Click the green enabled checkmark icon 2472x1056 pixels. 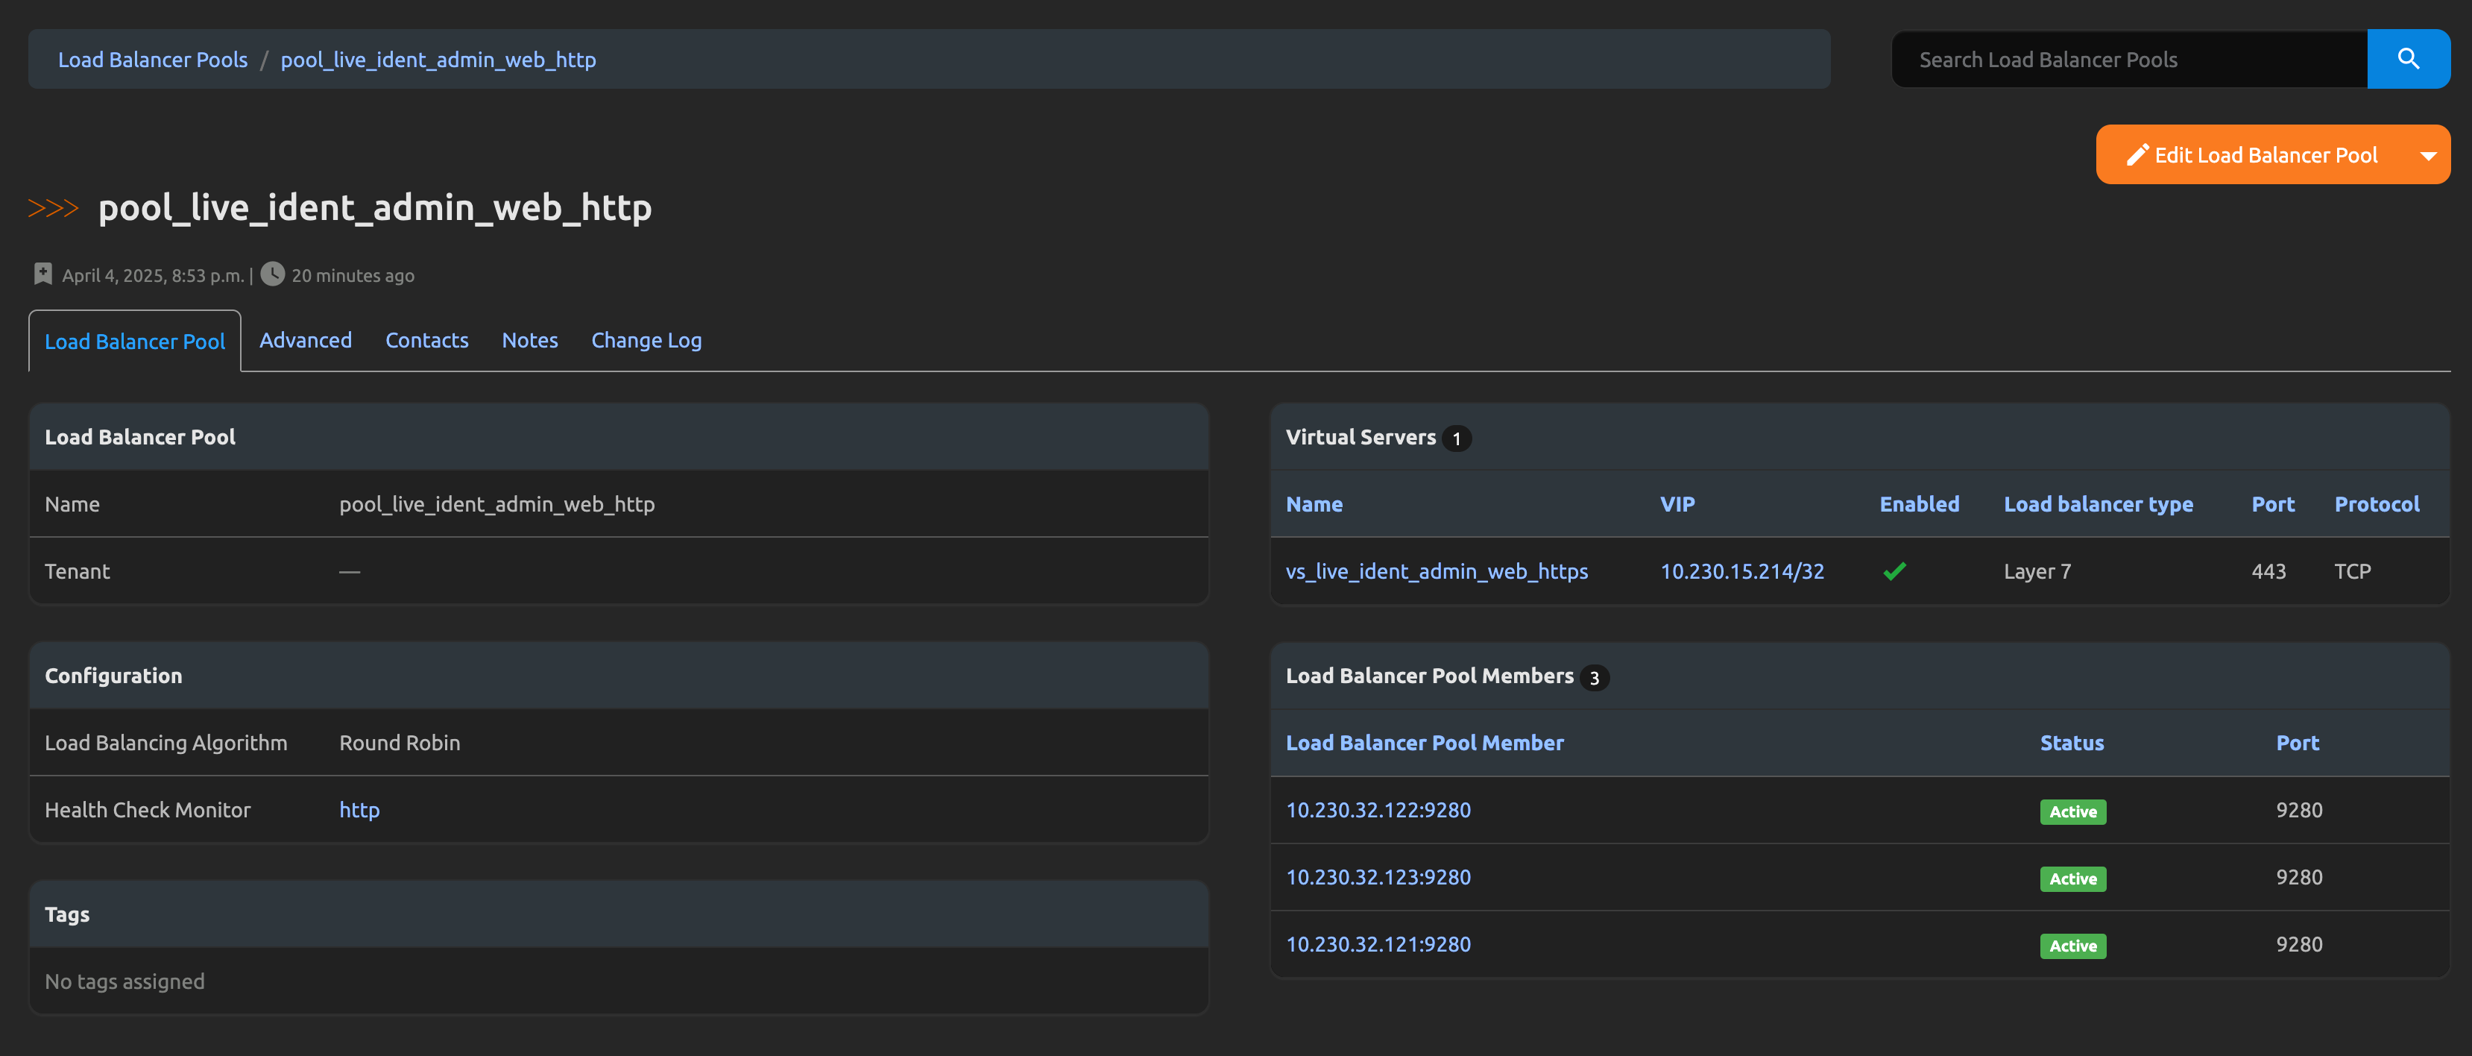1894,571
